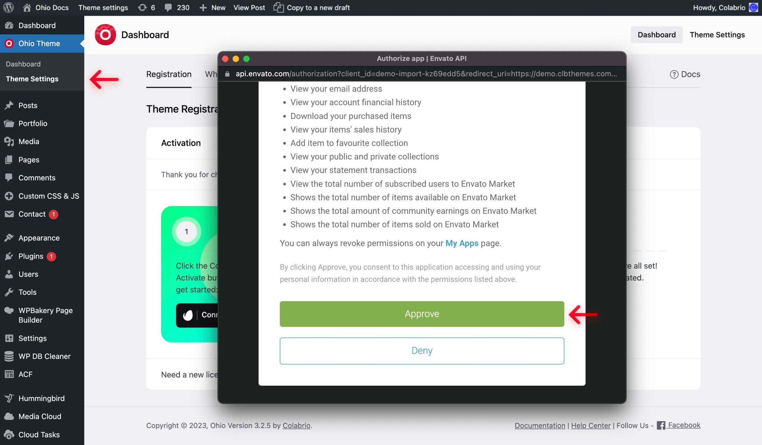Image resolution: width=762 pixels, height=445 pixels.
Task: Open the Theme Settings submenu item
Action: pyautogui.click(x=32, y=79)
